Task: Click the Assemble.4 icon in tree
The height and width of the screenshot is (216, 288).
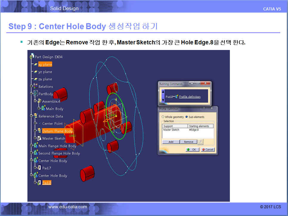Action: pyautogui.click(x=39, y=101)
